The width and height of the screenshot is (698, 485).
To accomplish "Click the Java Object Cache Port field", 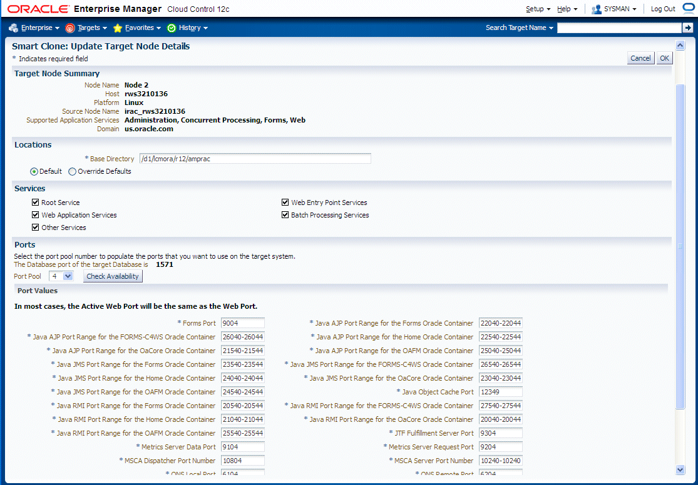I will (x=500, y=392).
